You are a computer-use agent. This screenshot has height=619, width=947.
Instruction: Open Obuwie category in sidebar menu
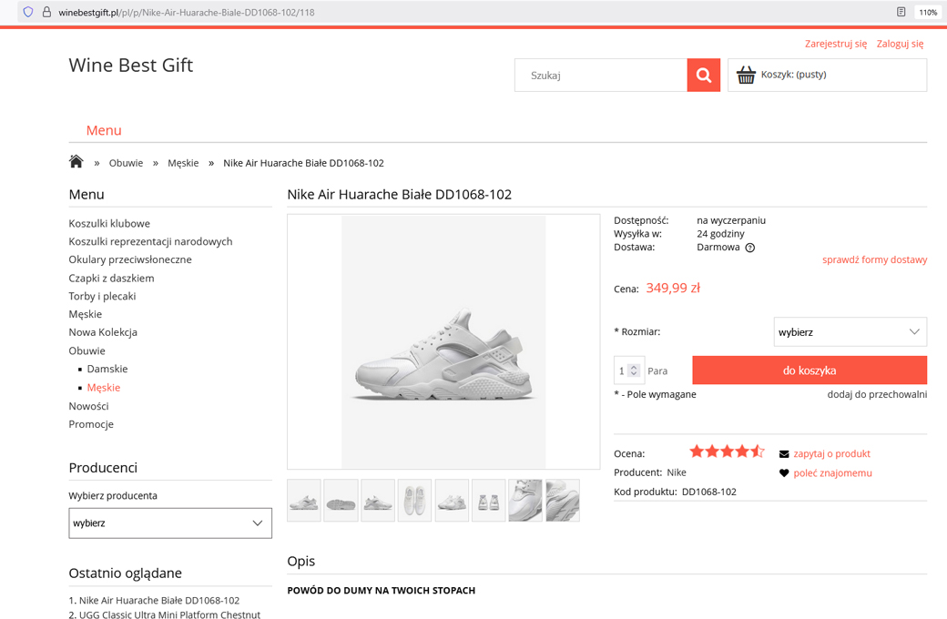[87, 350]
